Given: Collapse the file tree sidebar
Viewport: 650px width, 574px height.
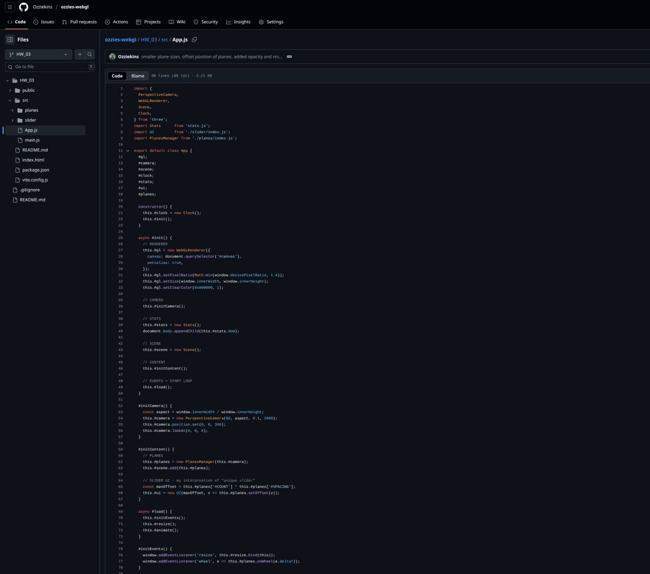Looking at the screenshot, I should coord(10,40).
